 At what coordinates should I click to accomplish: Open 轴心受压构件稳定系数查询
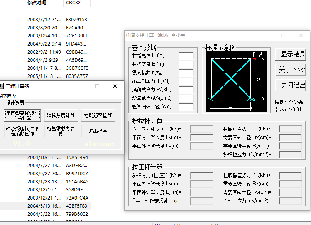point(22,131)
